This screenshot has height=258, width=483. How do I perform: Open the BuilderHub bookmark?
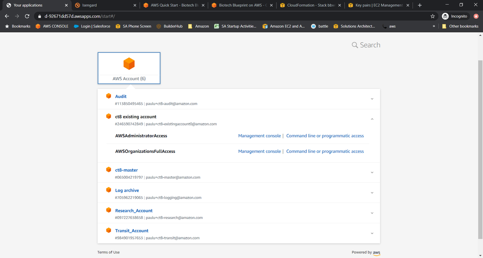(170, 26)
